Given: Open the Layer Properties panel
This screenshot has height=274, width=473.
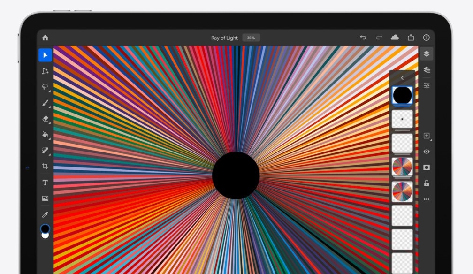Looking at the screenshot, I should (427, 86).
